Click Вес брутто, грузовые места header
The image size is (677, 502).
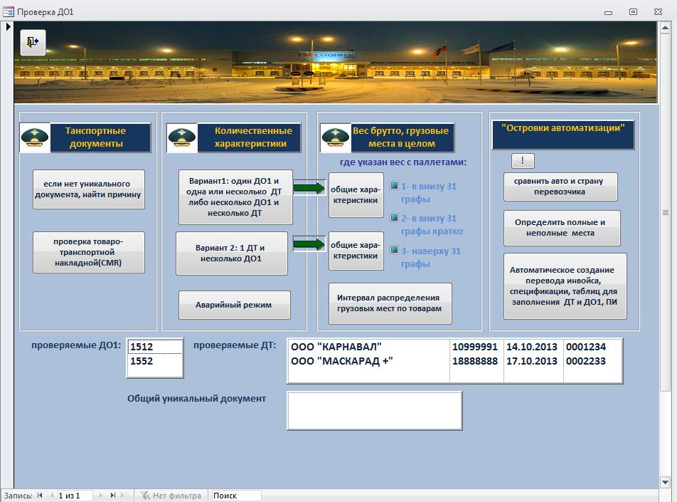coord(402,137)
